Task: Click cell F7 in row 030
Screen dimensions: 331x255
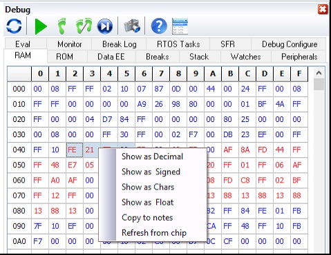Action: click(x=196, y=134)
